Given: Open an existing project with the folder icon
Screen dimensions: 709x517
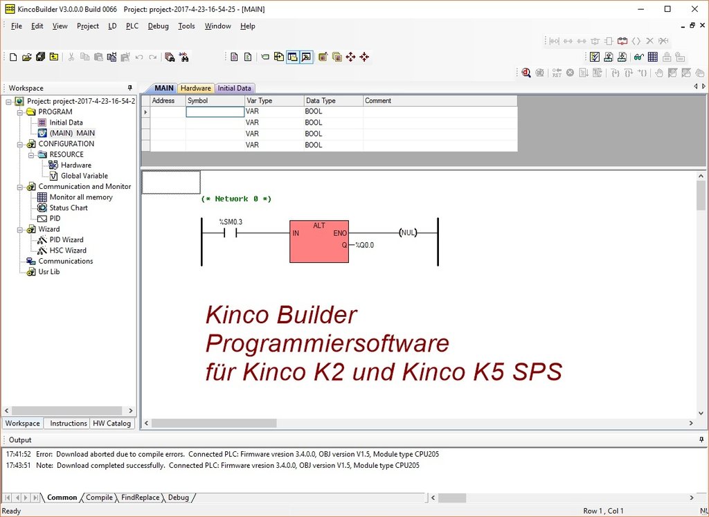Looking at the screenshot, I should [x=25, y=57].
